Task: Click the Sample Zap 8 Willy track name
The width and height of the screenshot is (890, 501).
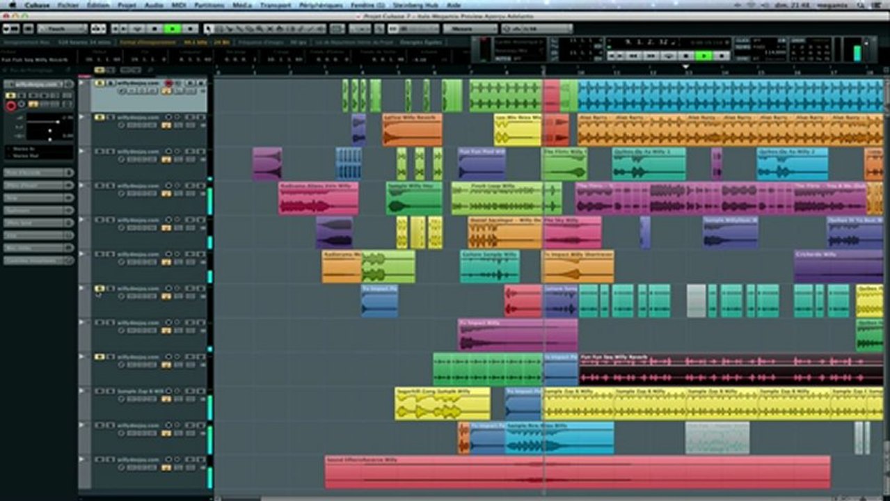Action: pyautogui.click(x=141, y=391)
